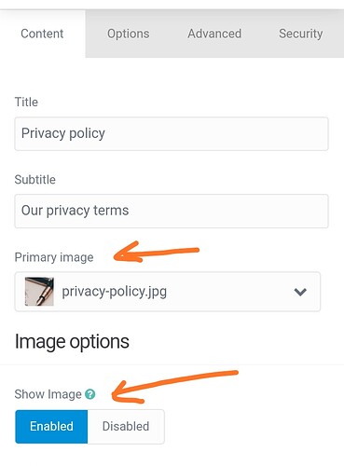Place cursor after 'Our privacy terms' text
This screenshot has width=344, height=466.
tap(130, 211)
